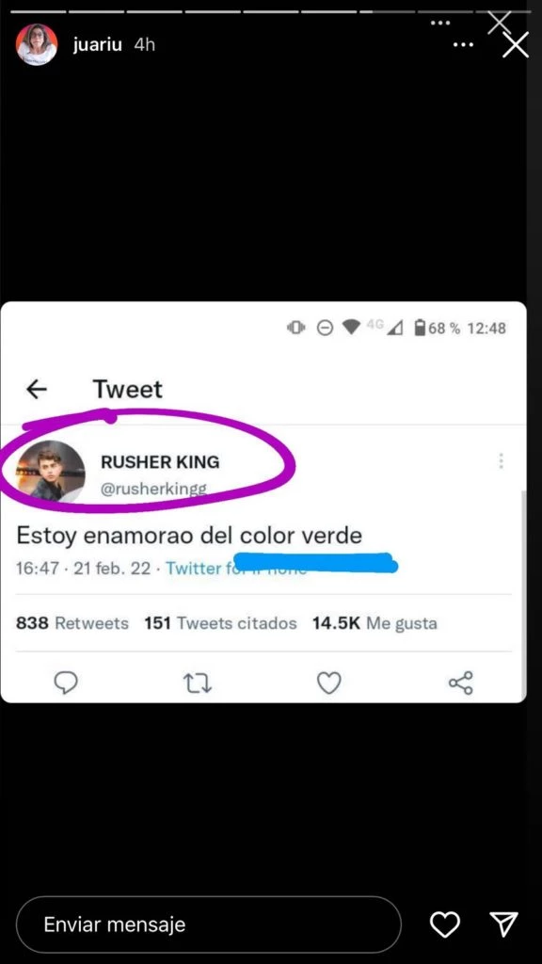Open RUSHER KING's profile picture

(51, 473)
